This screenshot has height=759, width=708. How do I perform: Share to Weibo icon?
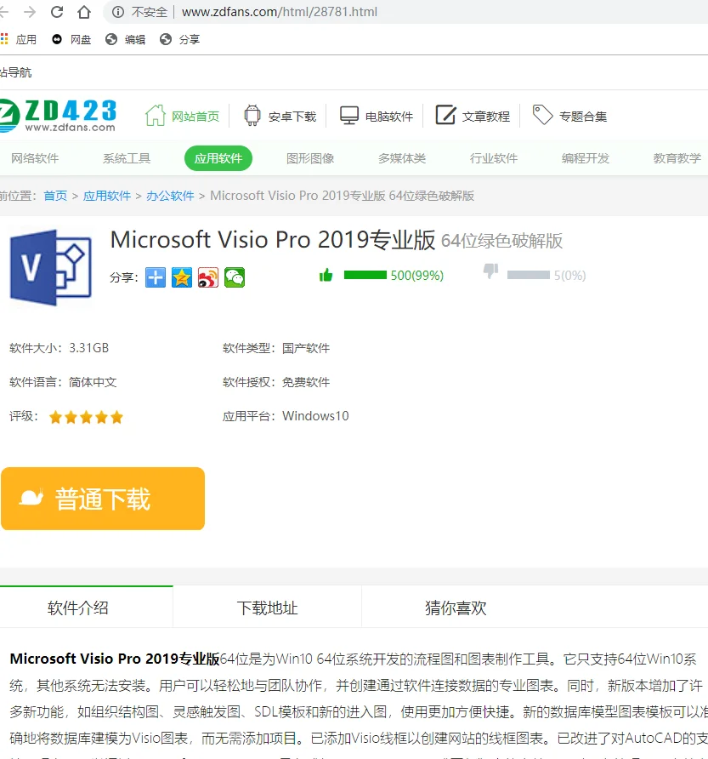[x=208, y=277]
